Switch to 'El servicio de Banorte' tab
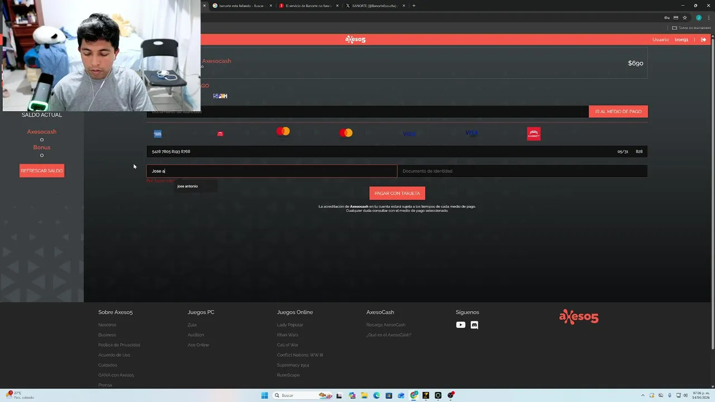This screenshot has width=715, height=402. (308, 6)
